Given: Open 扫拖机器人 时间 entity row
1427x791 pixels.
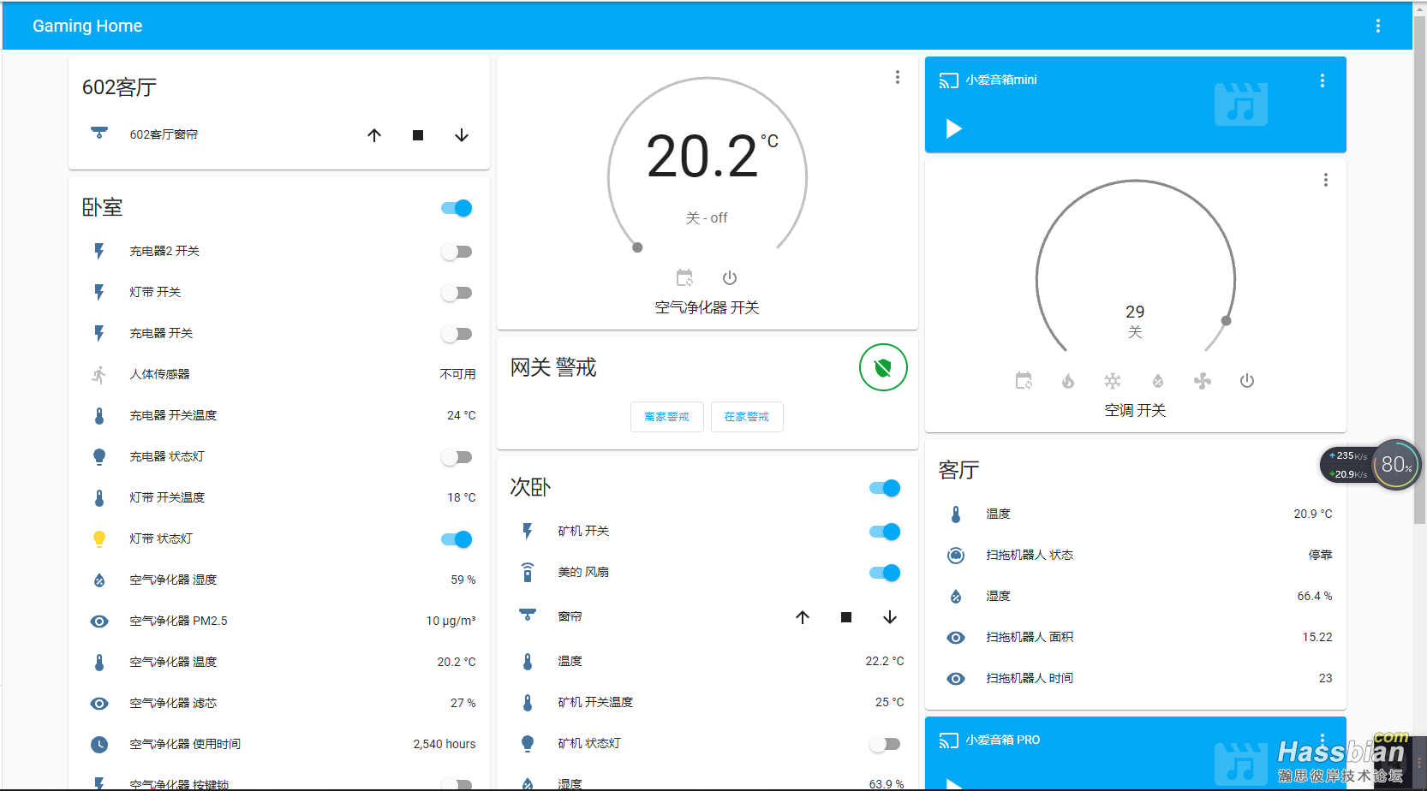Looking at the screenshot, I should pos(1136,678).
